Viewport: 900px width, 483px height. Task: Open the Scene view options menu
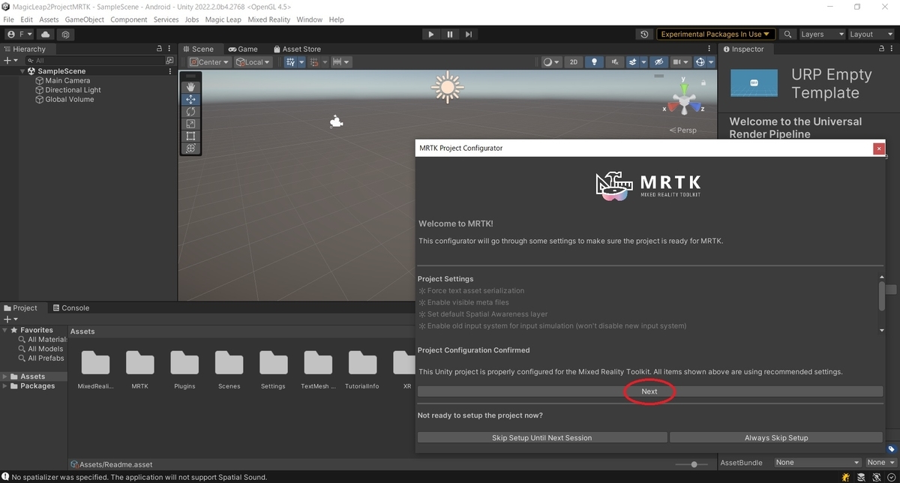(x=709, y=49)
